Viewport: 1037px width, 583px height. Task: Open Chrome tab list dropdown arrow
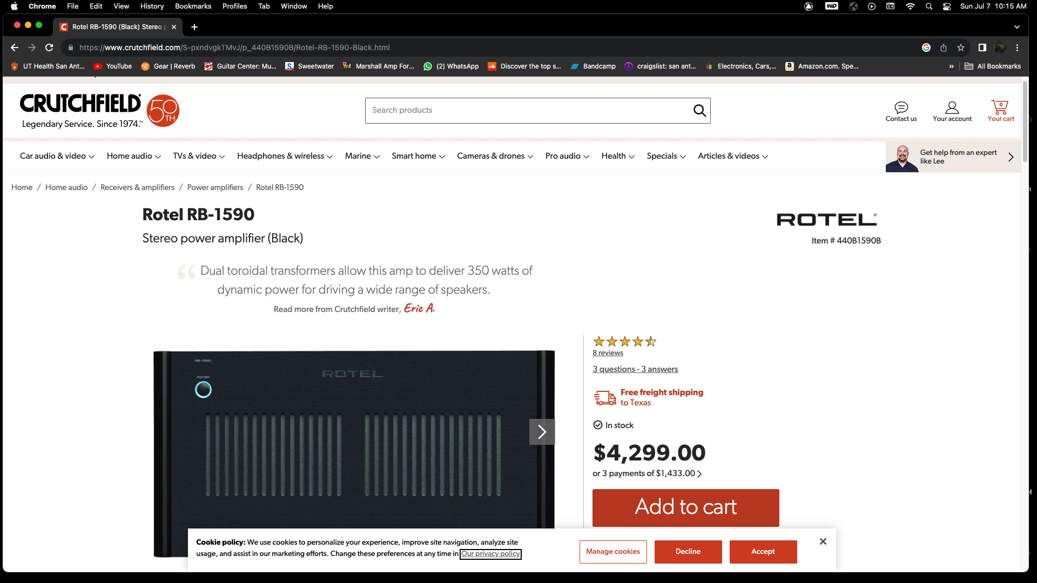click(x=1017, y=27)
